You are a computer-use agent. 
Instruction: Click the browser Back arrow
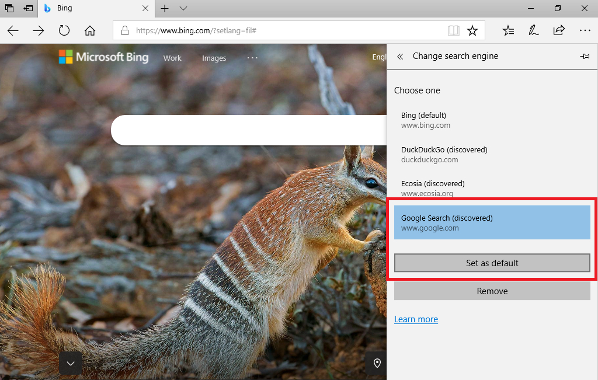click(x=13, y=31)
